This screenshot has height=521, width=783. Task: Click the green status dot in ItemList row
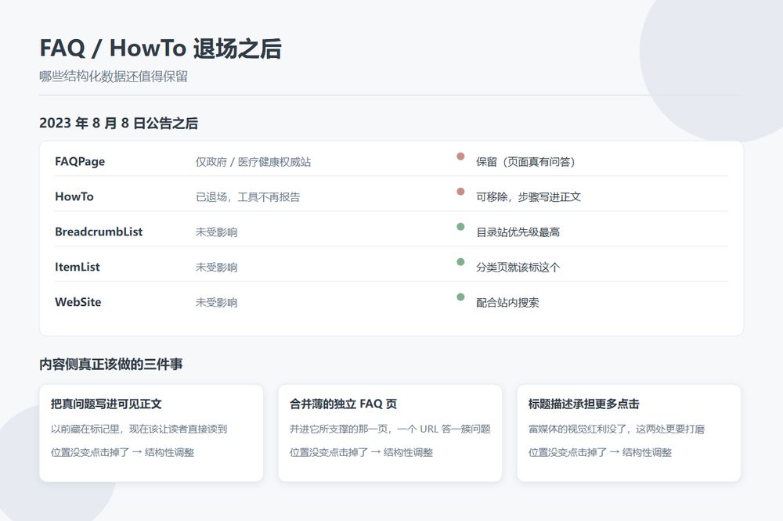[460, 262]
